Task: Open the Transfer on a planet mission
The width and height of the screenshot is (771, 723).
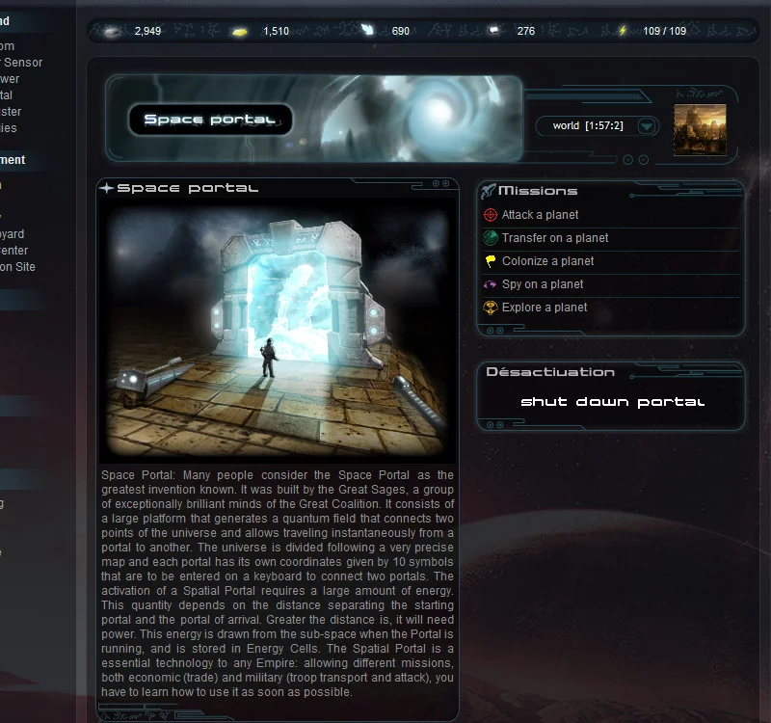Action: [555, 238]
